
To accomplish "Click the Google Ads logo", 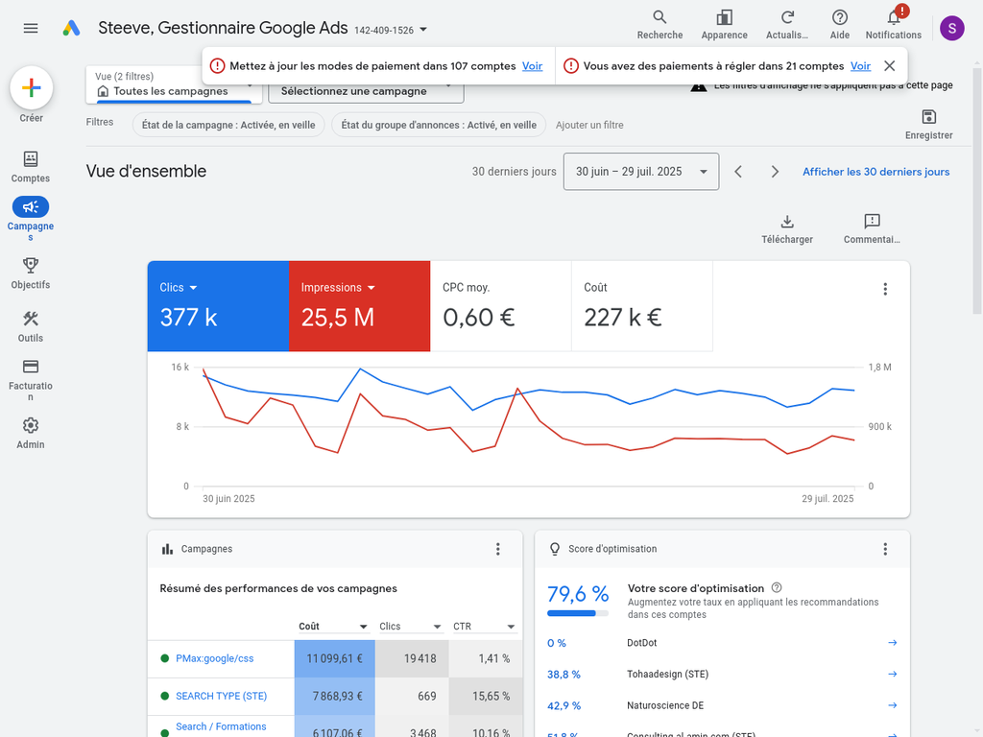I will pyautogui.click(x=71, y=28).
